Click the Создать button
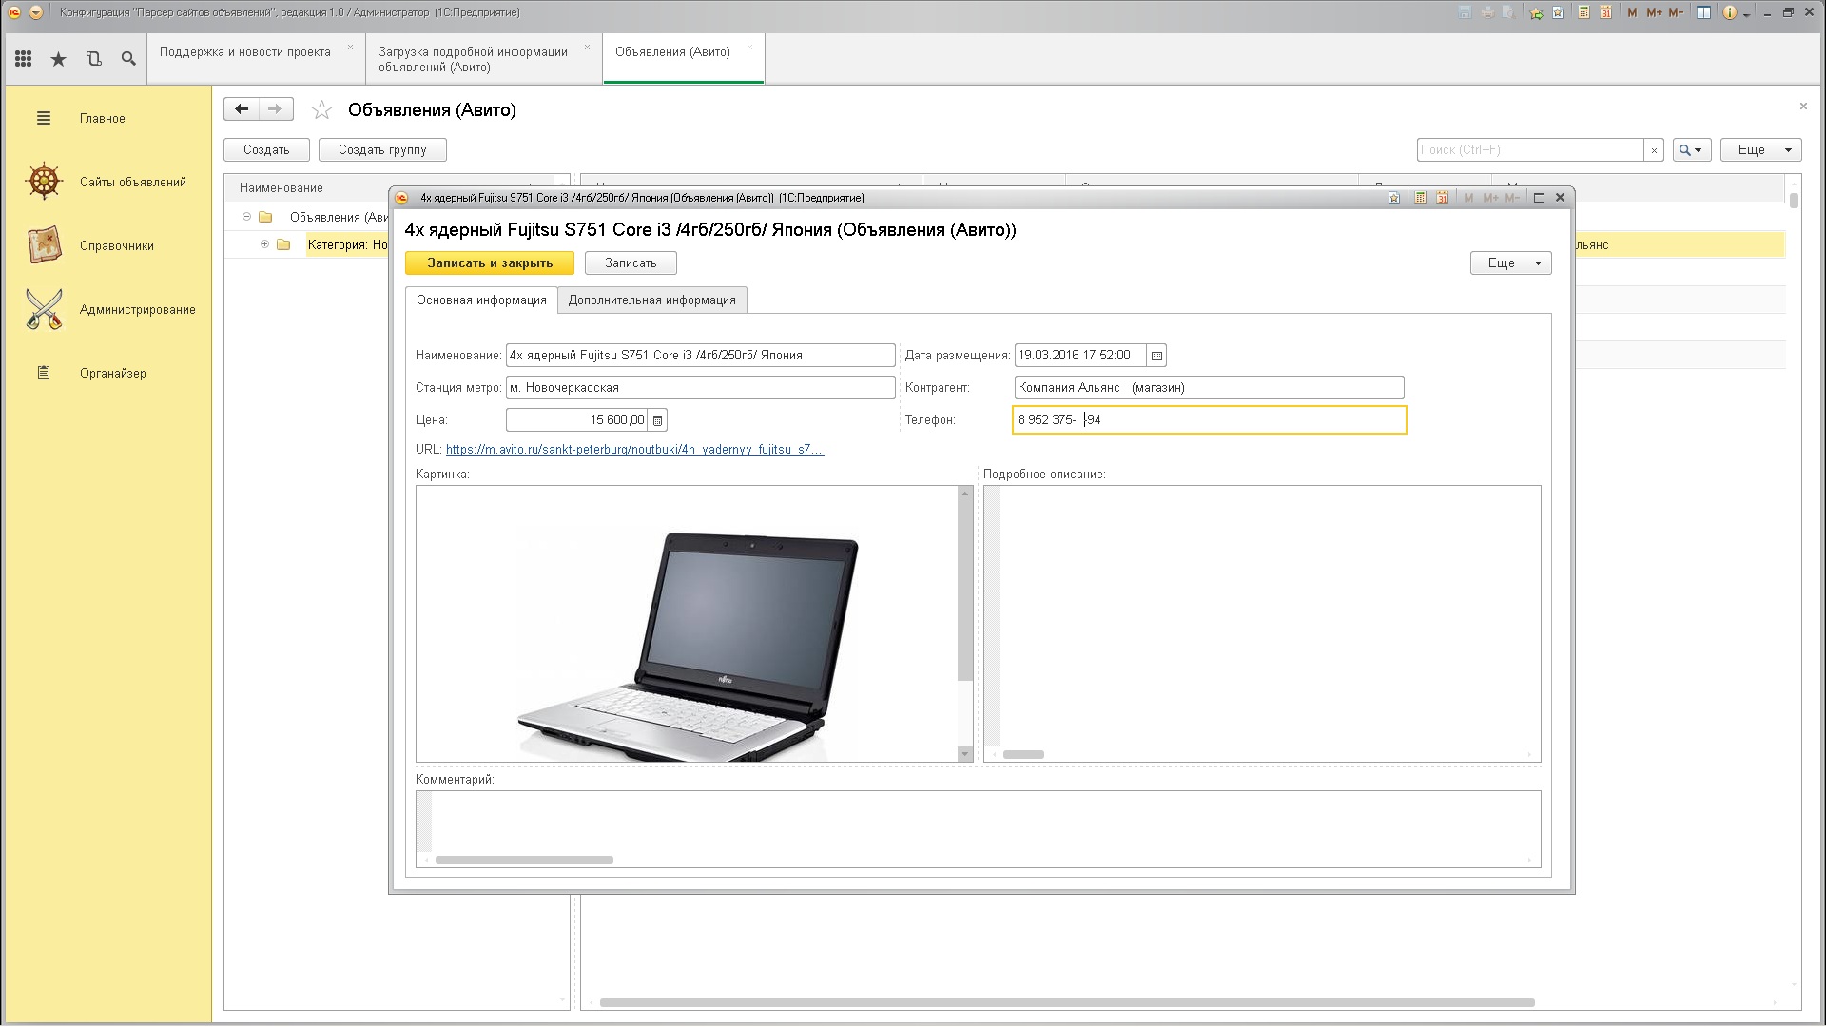 (266, 150)
